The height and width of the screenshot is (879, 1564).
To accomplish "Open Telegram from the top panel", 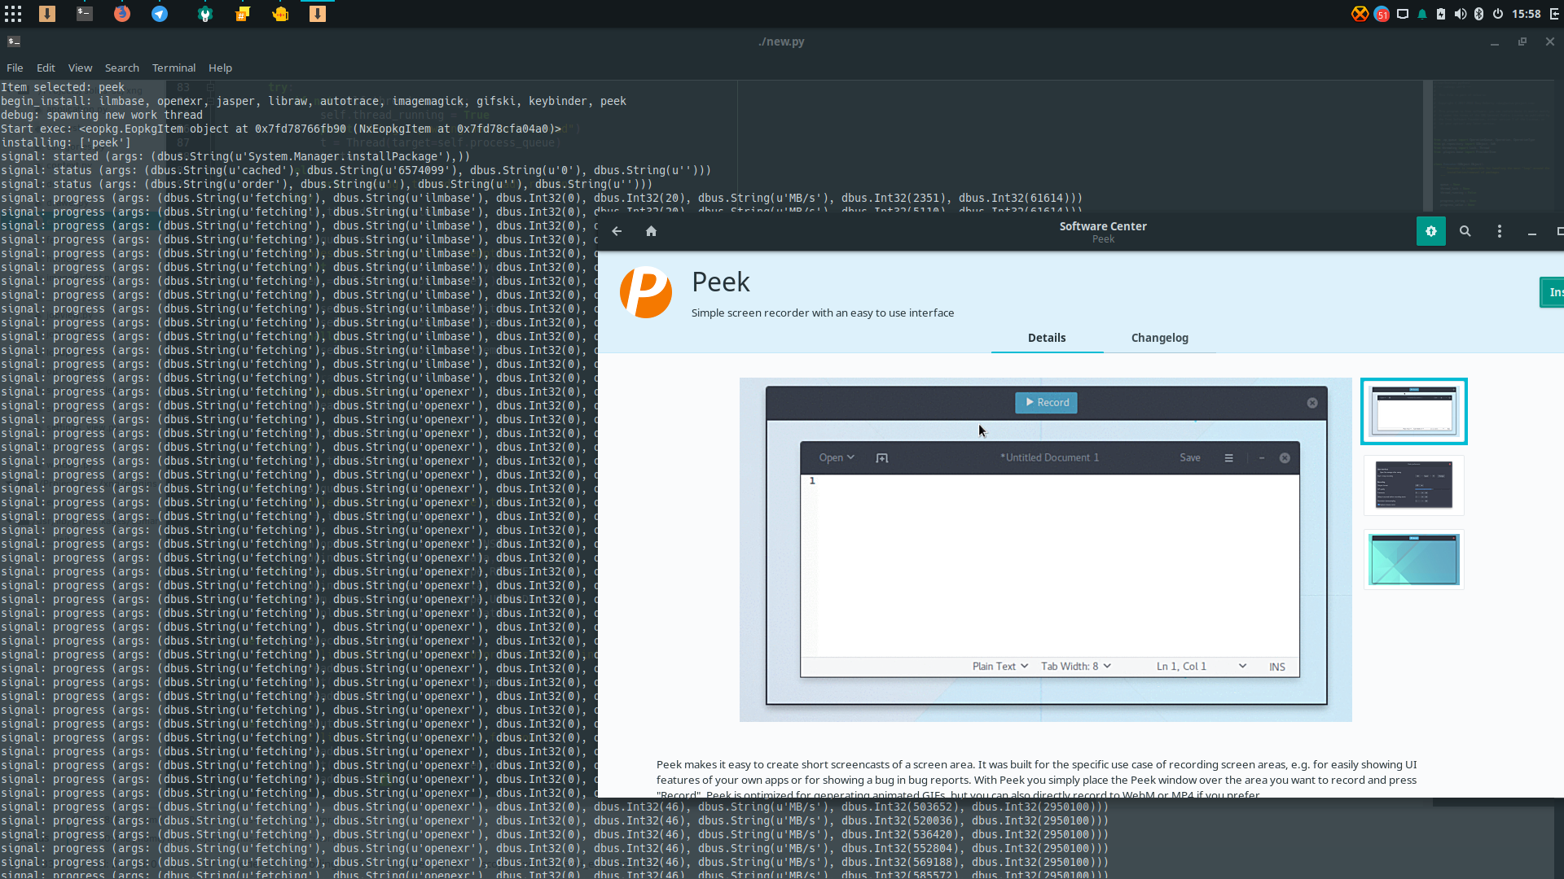I will (x=160, y=14).
